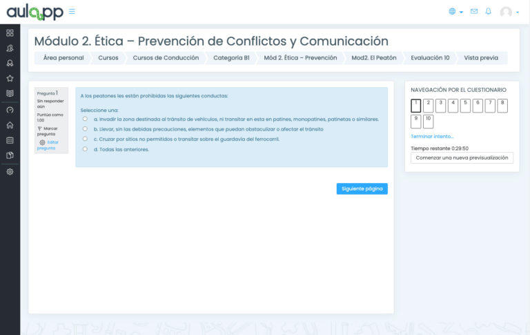Click the Terminar intento link
The image size is (530, 335).
(432, 136)
